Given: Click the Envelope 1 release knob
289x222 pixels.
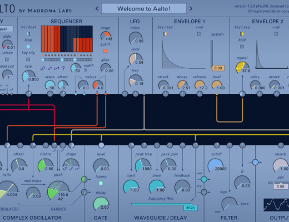Looking at the screenshot, I should [200, 85].
